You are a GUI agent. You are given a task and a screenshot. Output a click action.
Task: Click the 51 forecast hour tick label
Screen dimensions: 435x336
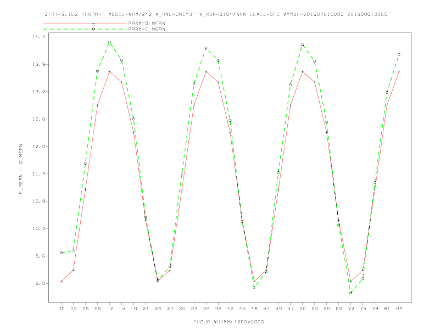266,309
